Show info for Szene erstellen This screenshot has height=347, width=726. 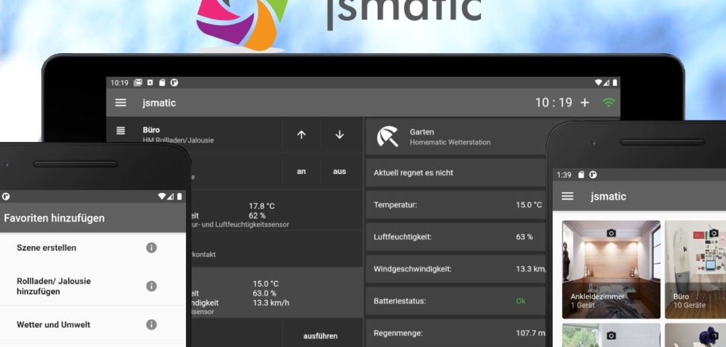152,247
